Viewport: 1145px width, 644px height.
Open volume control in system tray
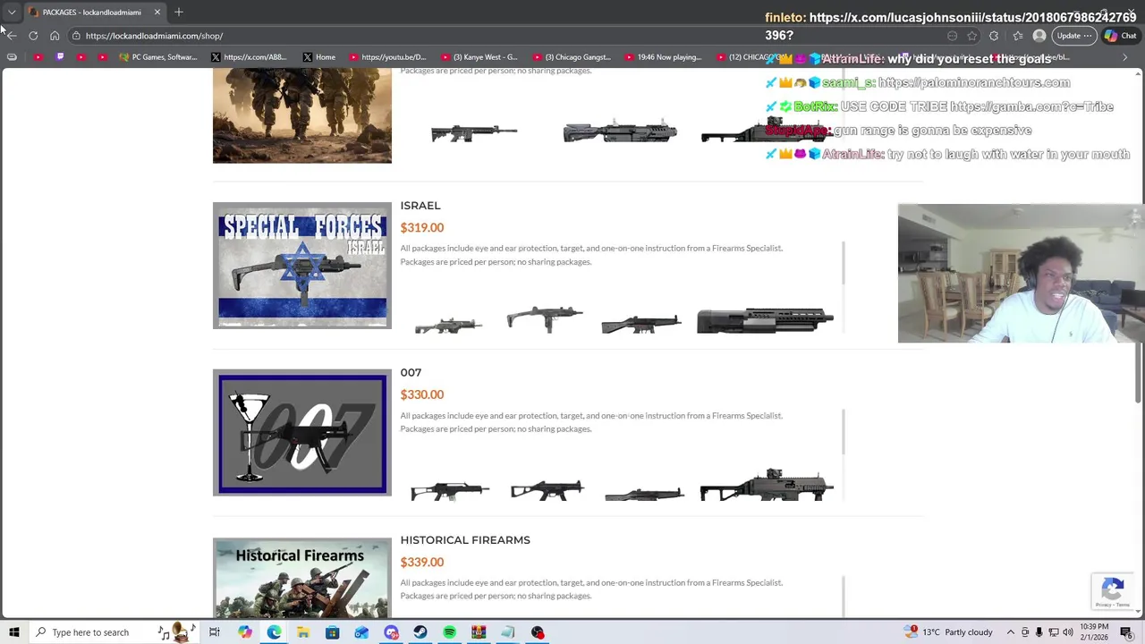coord(1068,632)
